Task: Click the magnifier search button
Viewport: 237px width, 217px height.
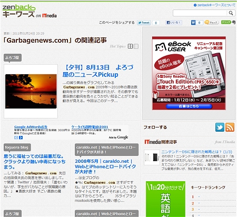Action: 231,13
